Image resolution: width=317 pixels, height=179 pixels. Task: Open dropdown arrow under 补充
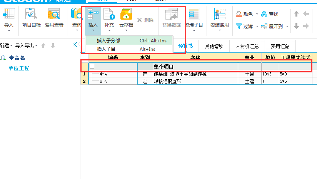[x=109, y=30]
